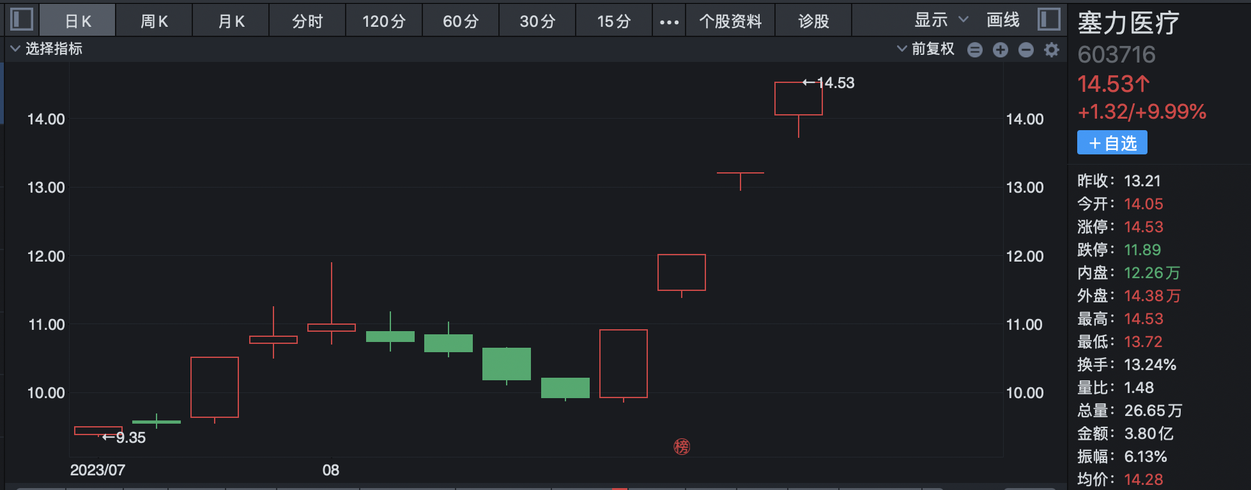Zoom out with the minus icon

click(1026, 50)
